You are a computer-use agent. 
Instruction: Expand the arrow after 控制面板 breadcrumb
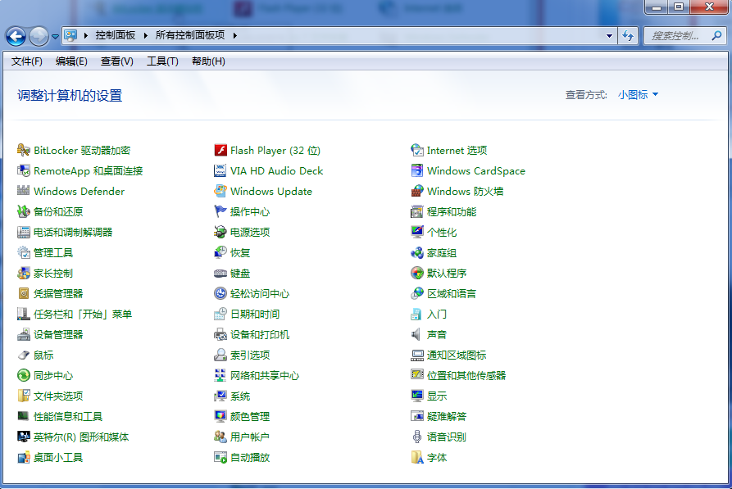coord(146,35)
